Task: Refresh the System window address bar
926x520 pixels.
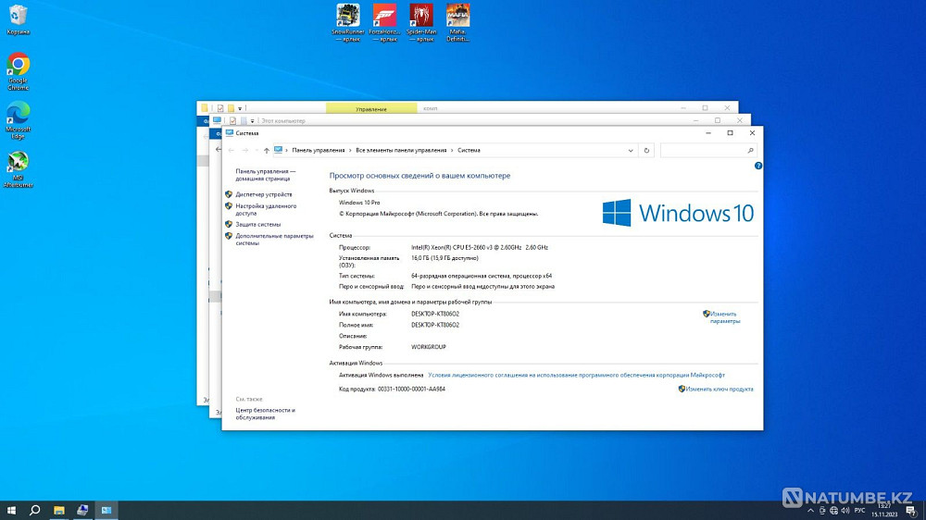Action: pos(646,151)
